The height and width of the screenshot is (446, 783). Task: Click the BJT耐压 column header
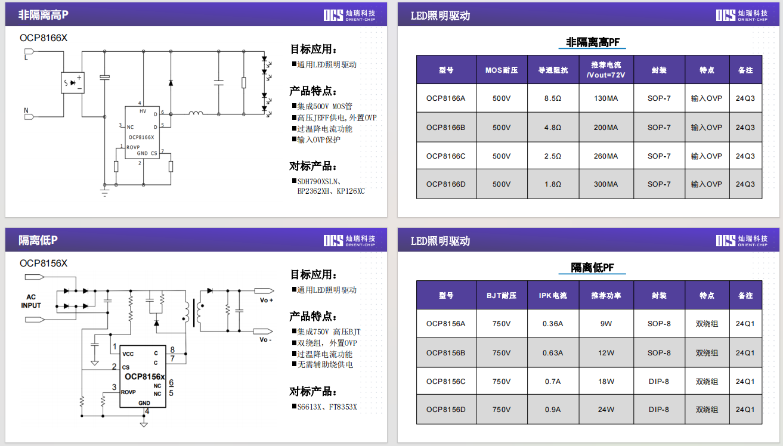(502, 295)
